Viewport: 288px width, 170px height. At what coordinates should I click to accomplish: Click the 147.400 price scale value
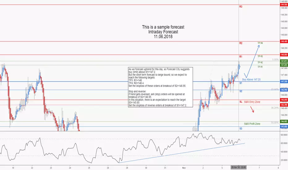pyautogui.click(x=284, y=75)
